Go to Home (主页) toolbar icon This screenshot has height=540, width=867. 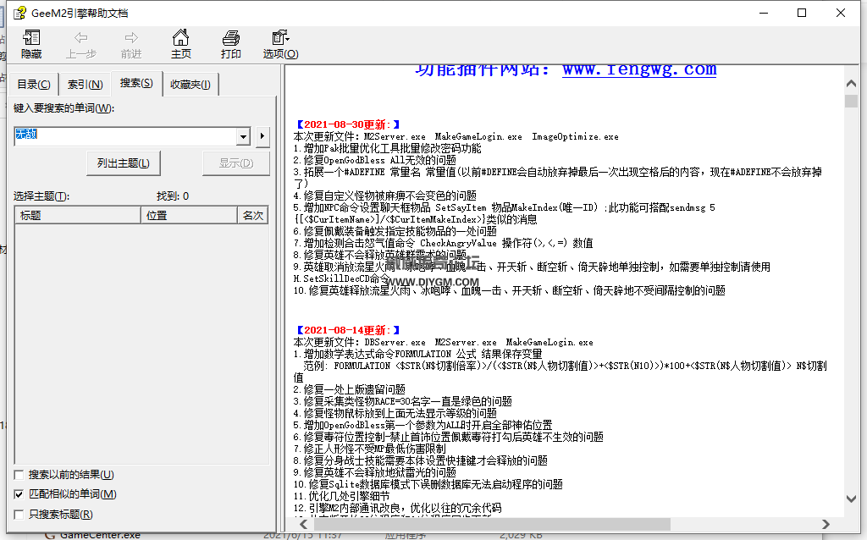181,44
